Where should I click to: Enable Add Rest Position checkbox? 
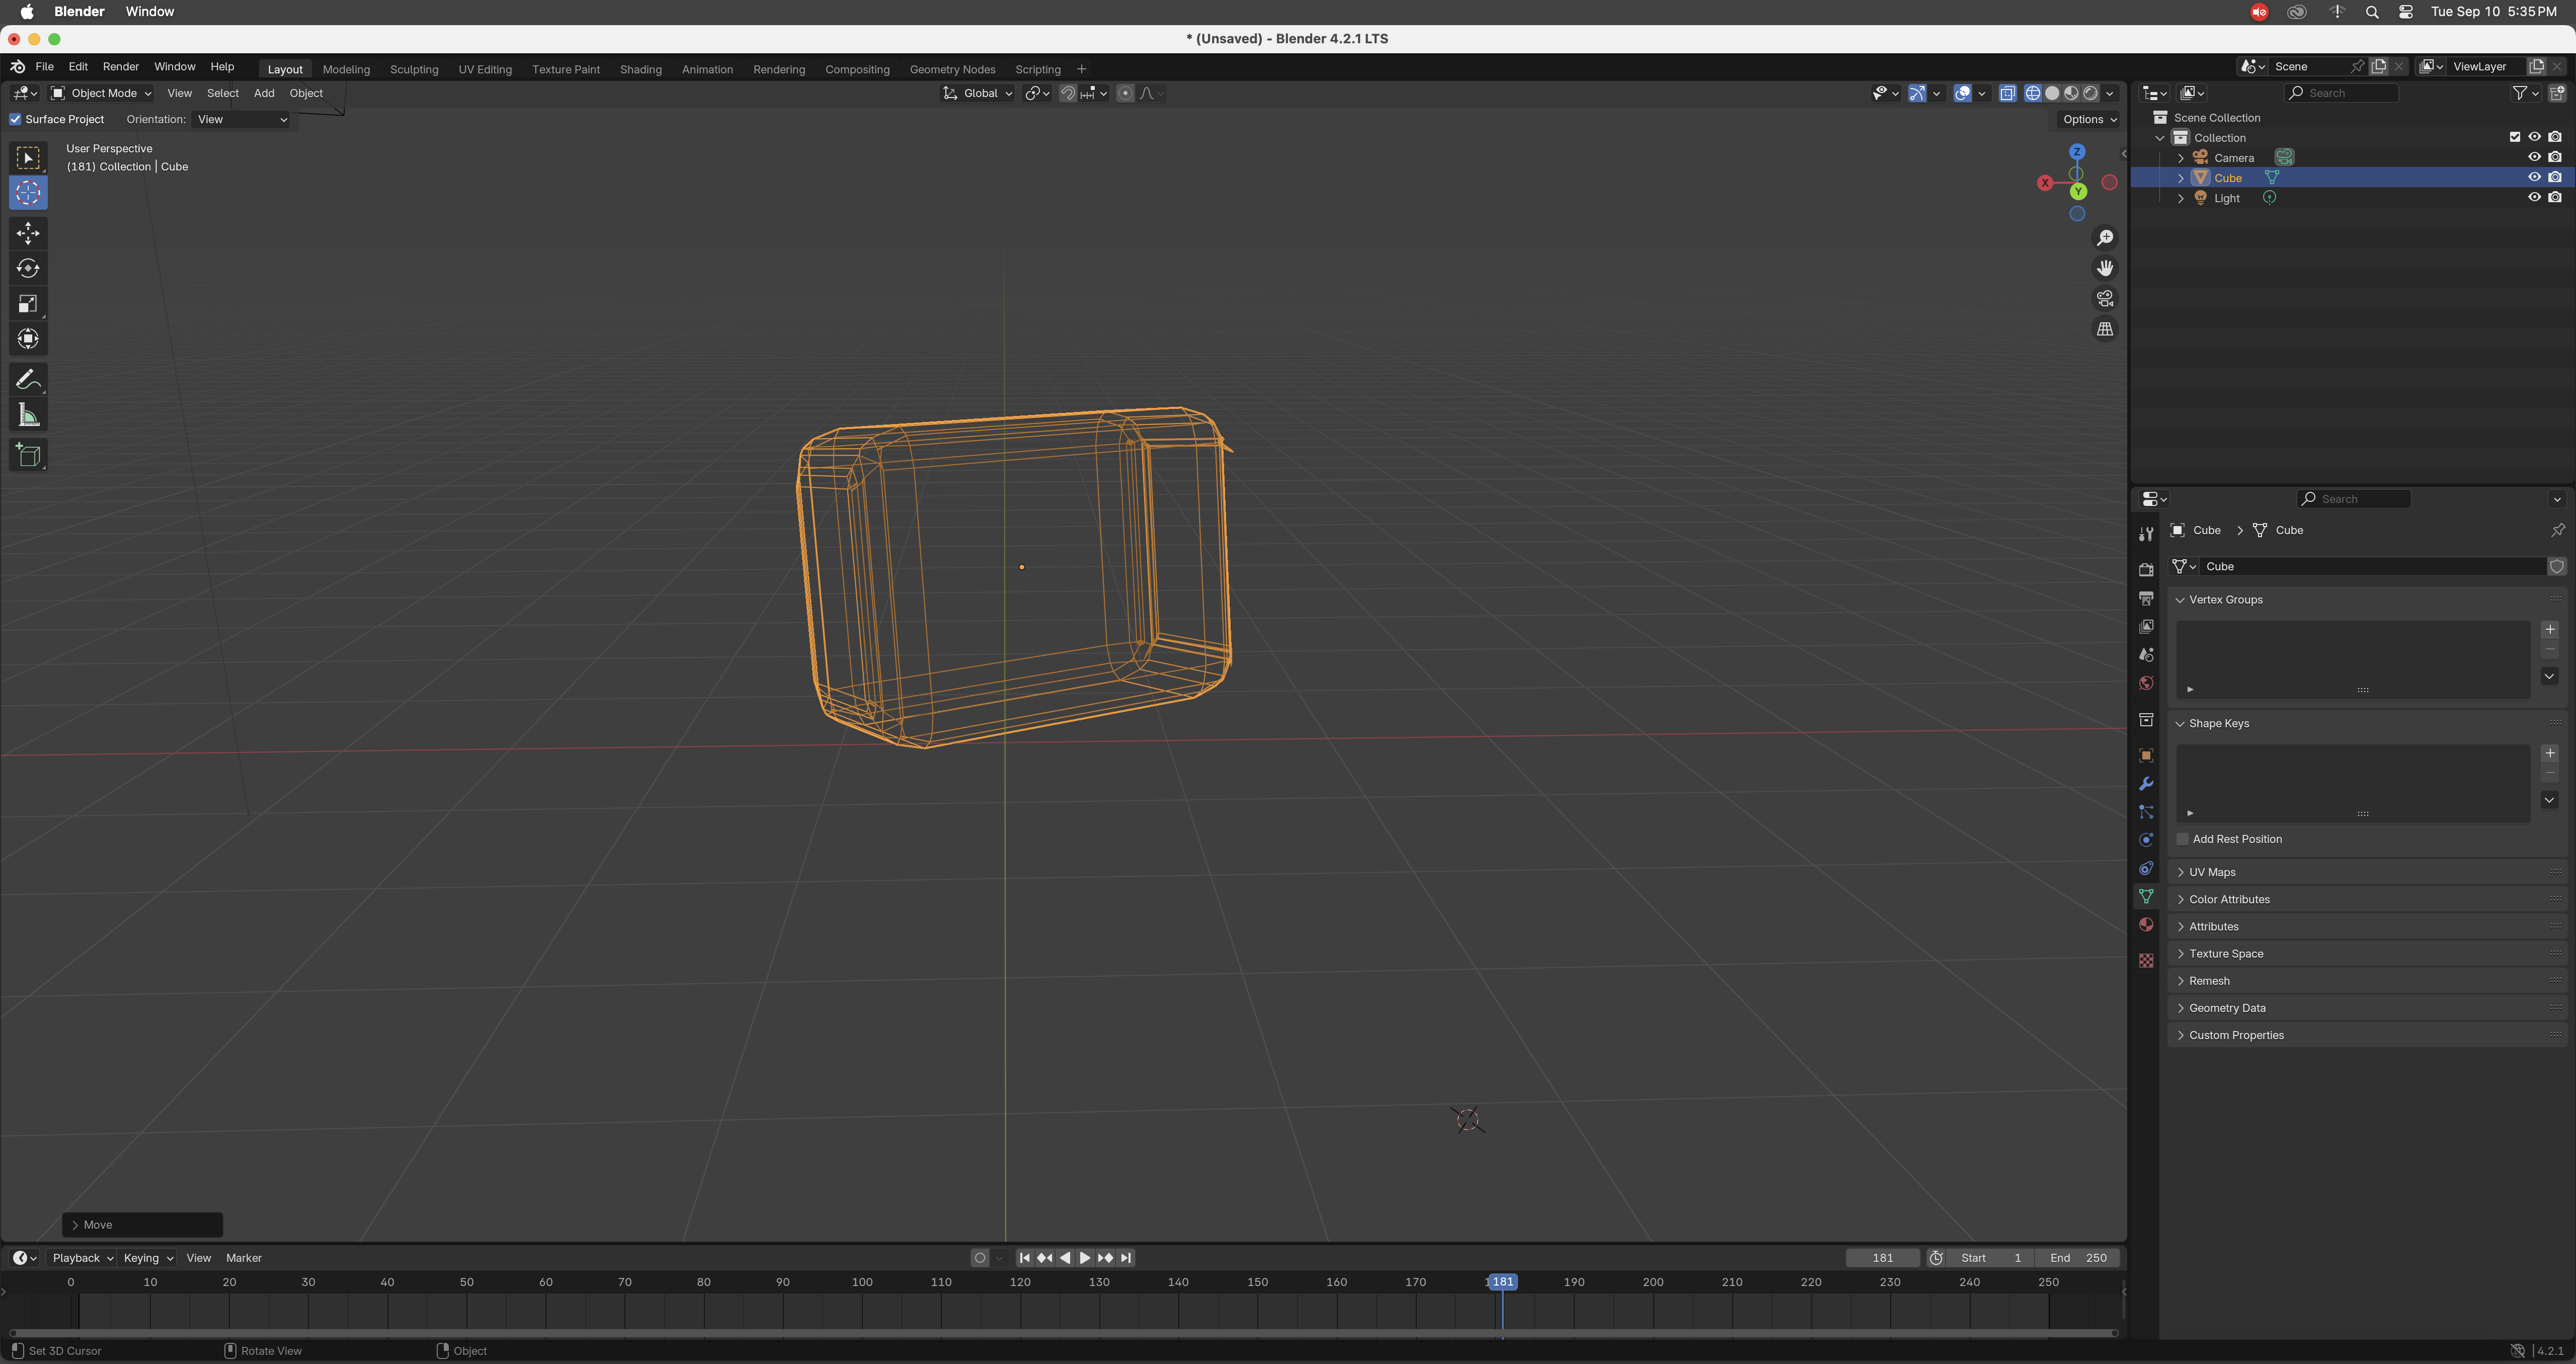pyautogui.click(x=2183, y=839)
